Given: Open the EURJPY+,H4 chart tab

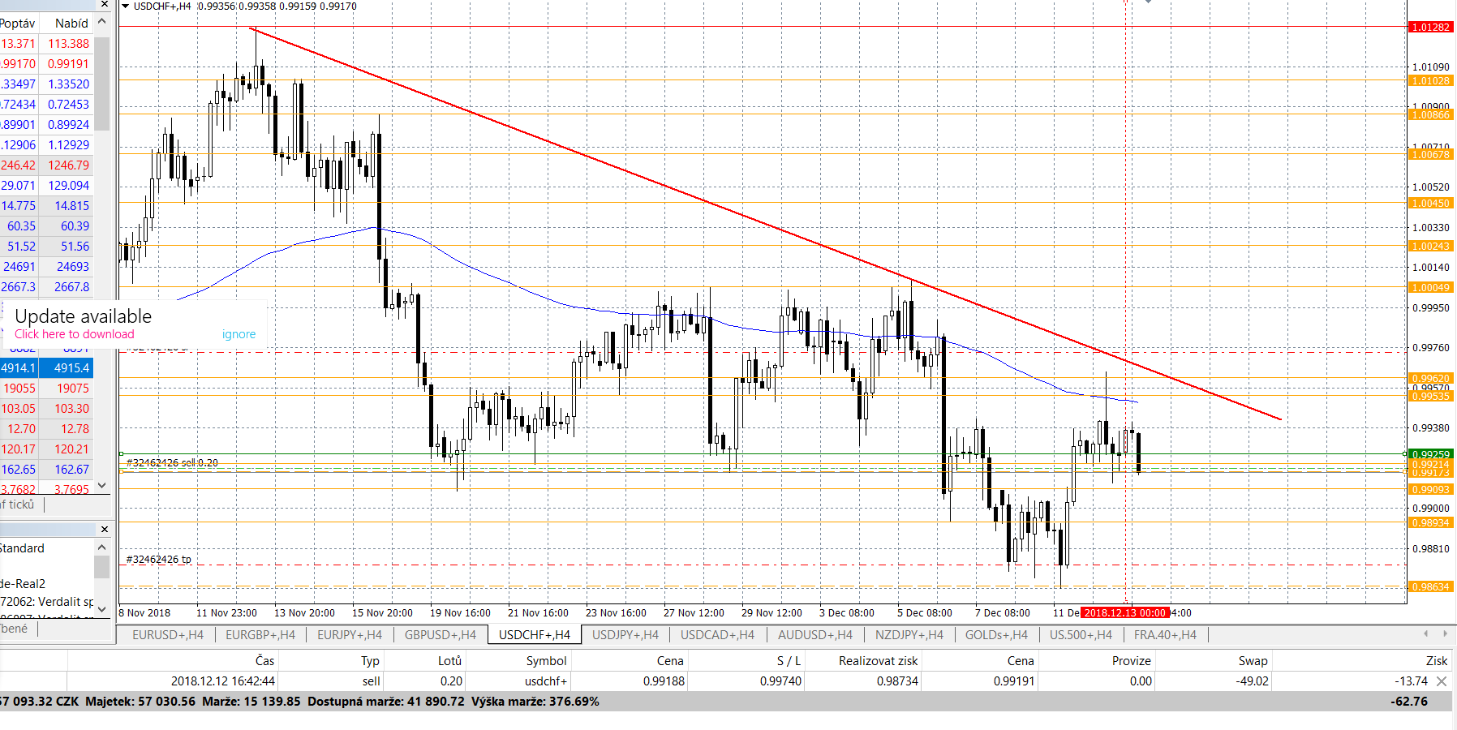Looking at the screenshot, I should click(350, 635).
